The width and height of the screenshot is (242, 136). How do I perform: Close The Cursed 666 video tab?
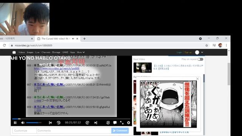(x=77, y=39)
